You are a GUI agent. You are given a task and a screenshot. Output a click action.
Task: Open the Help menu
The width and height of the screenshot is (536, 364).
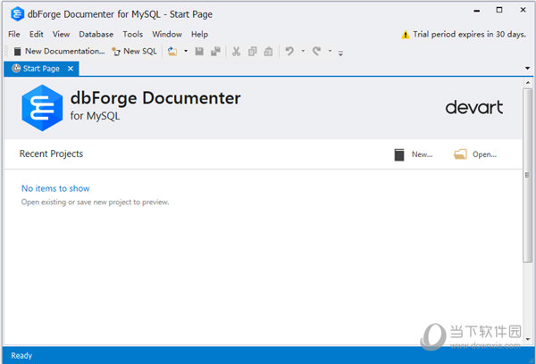(199, 34)
